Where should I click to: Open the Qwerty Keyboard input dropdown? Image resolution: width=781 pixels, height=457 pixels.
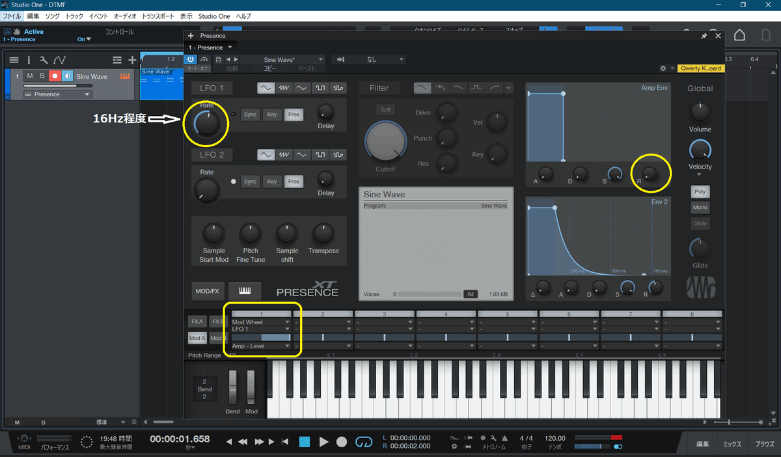click(x=700, y=68)
